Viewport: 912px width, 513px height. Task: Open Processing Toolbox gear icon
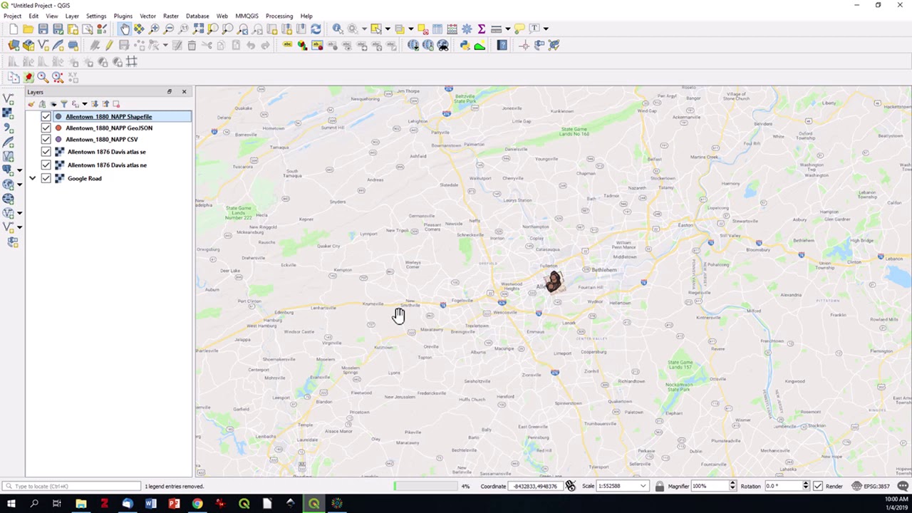[x=467, y=28]
